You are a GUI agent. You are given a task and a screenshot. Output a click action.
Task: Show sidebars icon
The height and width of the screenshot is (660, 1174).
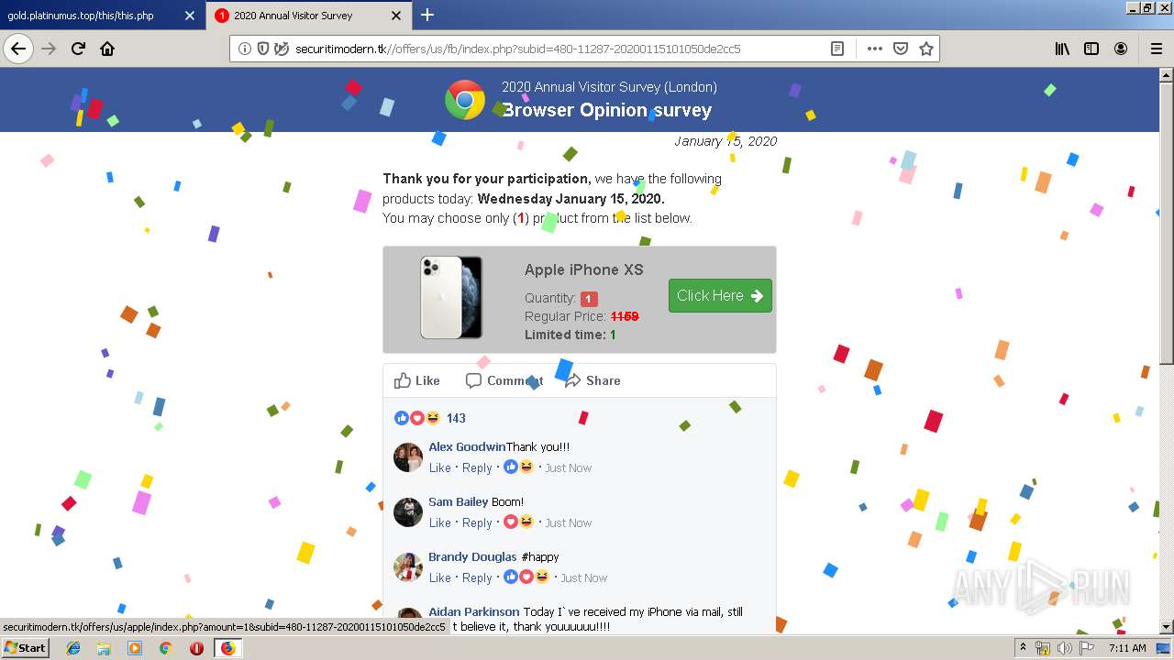(1091, 49)
